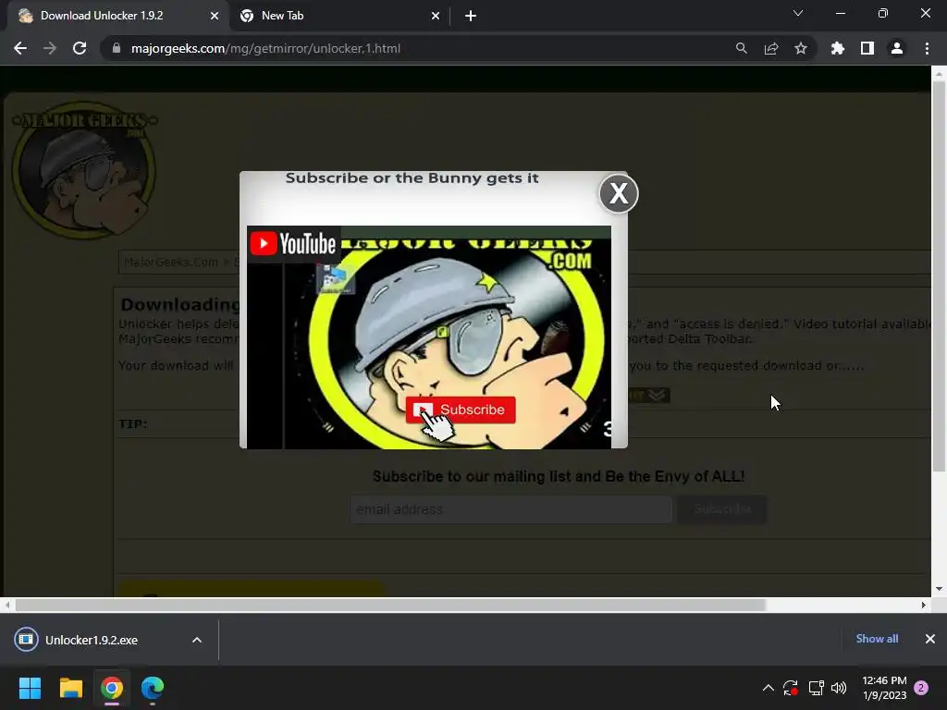Open the clock showing 12:46 PM
Image resolution: width=947 pixels, height=710 pixels.
tap(884, 688)
